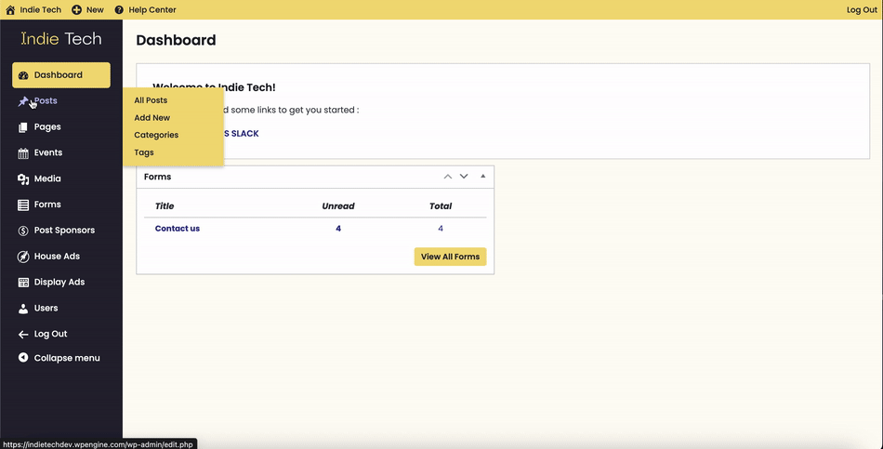Click the Post Sponsors dollar icon

(x=23, y=231)
